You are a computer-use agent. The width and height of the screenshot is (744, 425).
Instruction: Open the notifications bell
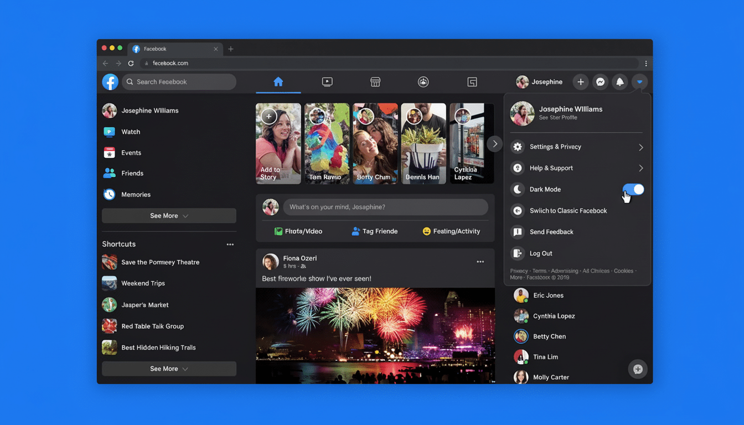pos(619,81)
